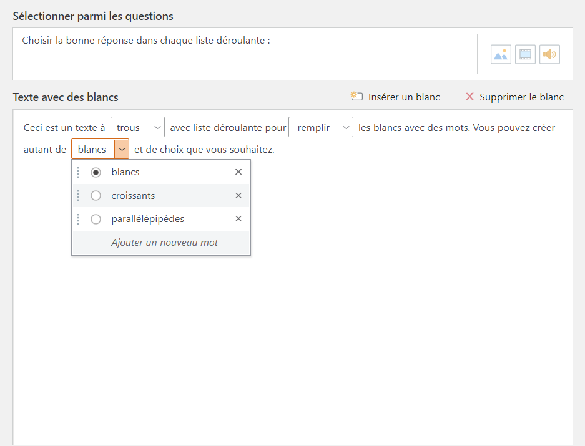
Task: Click the 'Texte avec des blancs' heading
Action: click(66, 97)
